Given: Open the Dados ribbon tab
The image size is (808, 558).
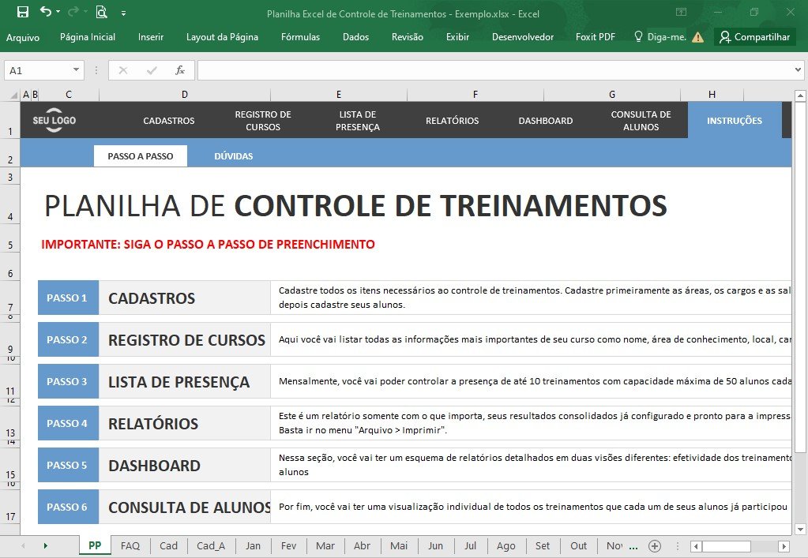Looking at the screenshot, I should [355, 37].
